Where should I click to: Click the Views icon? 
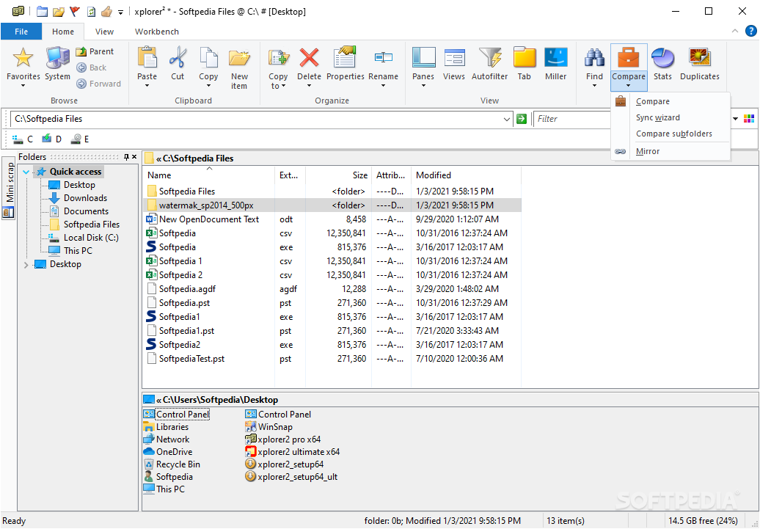(454, 58)
